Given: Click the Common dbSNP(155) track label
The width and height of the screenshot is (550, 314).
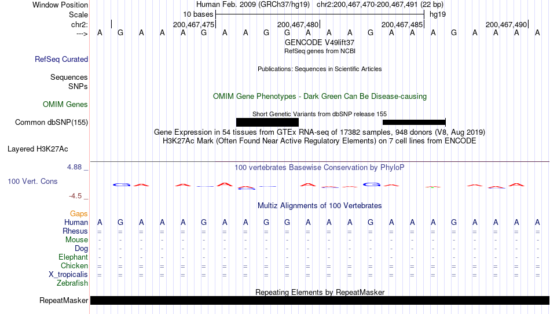Looking at the screenshot, I should point(51,123).
